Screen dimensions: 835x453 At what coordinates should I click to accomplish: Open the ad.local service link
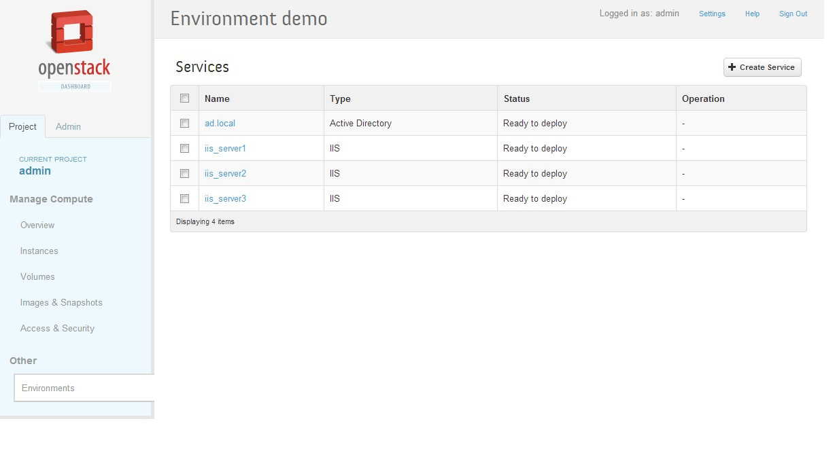pos(220,124)
